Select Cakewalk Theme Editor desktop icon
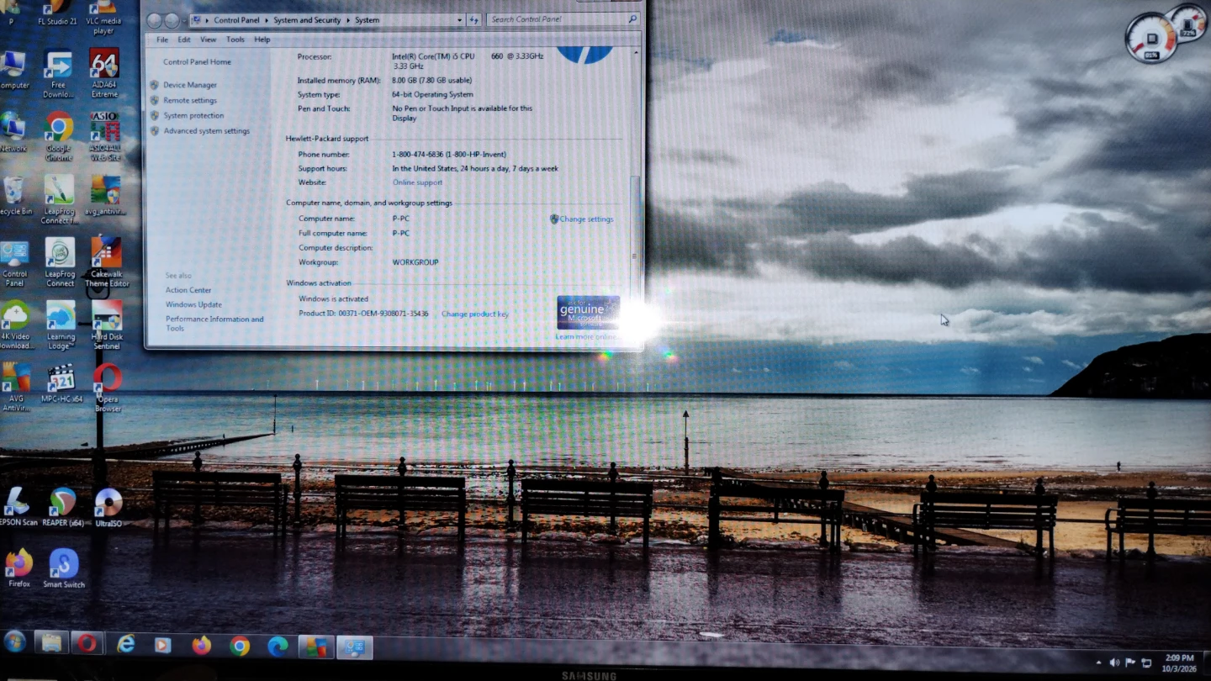The height and width of the screenshot is (681, 1211). pos(107,262)
